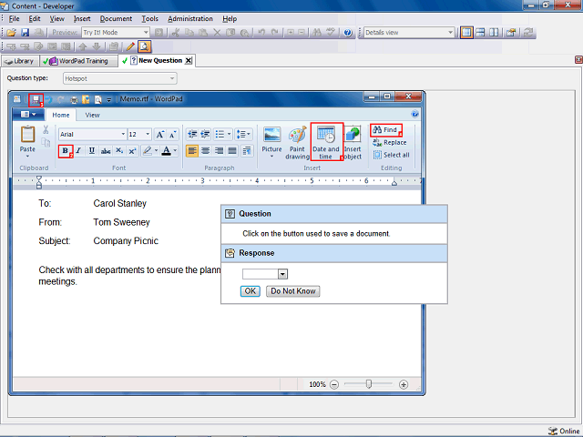The height and width of the screenshot is (437, 583).
Task: Toggle Superscript formatting in WordPad ribbon
Action: coord(132,151)
